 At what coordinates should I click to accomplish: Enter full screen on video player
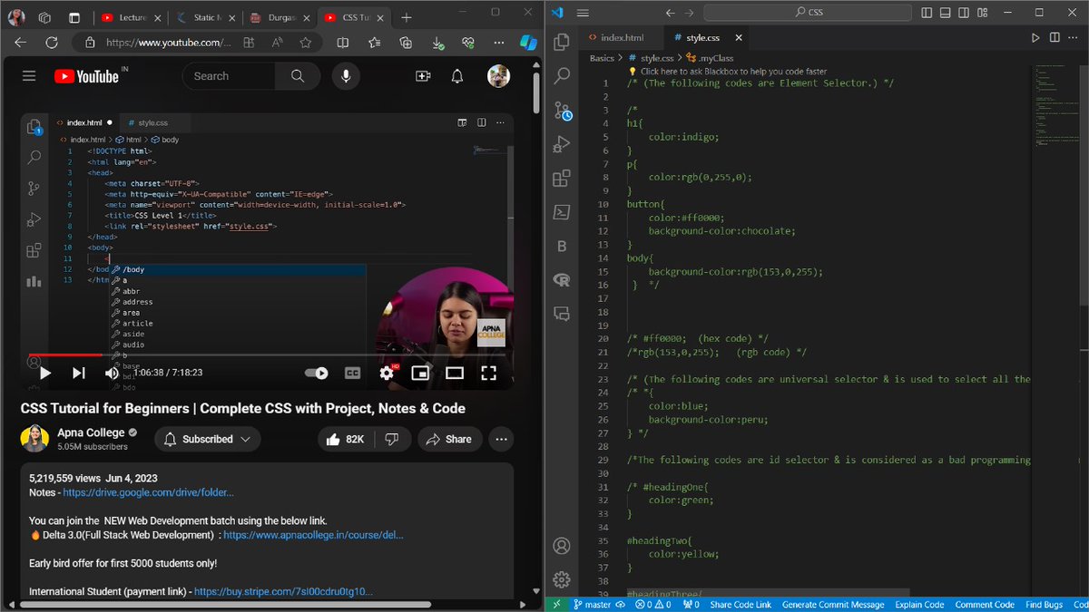488,373
